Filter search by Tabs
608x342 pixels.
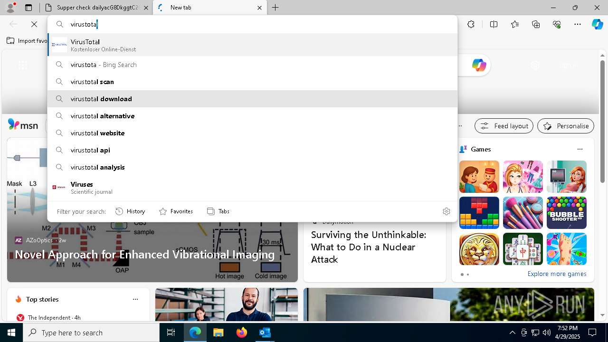click(218, 211)
